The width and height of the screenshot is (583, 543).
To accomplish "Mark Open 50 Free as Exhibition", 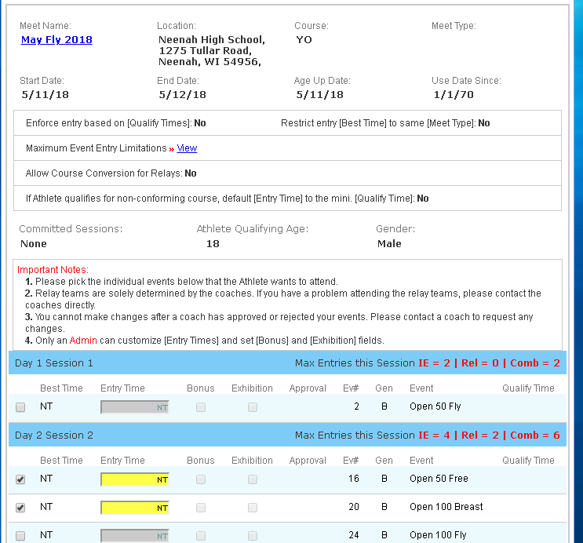I will click(253, 479).
